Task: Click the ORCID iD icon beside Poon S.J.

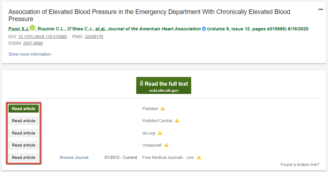Action: coord(32,27)
